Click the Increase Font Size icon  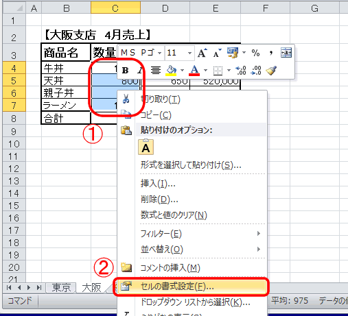click(x=202, y=53)
